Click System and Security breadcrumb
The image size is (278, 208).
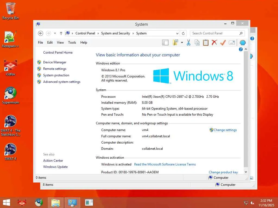(115, 33)
